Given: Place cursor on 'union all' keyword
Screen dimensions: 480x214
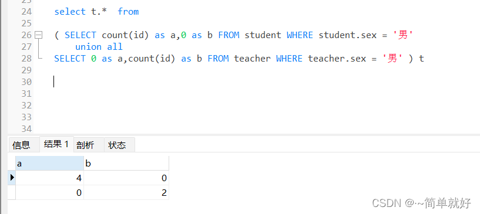Looking at the screenshot, I should [x=99, y=47].
